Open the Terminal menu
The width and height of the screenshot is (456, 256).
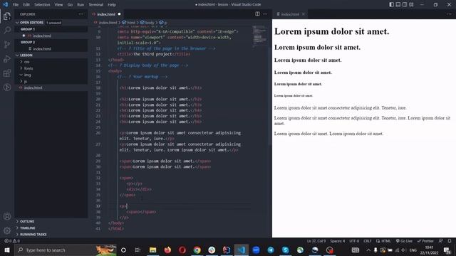coord(96,5)
